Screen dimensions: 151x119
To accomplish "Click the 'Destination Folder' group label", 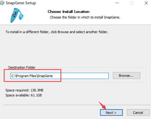I will (22, 67).
